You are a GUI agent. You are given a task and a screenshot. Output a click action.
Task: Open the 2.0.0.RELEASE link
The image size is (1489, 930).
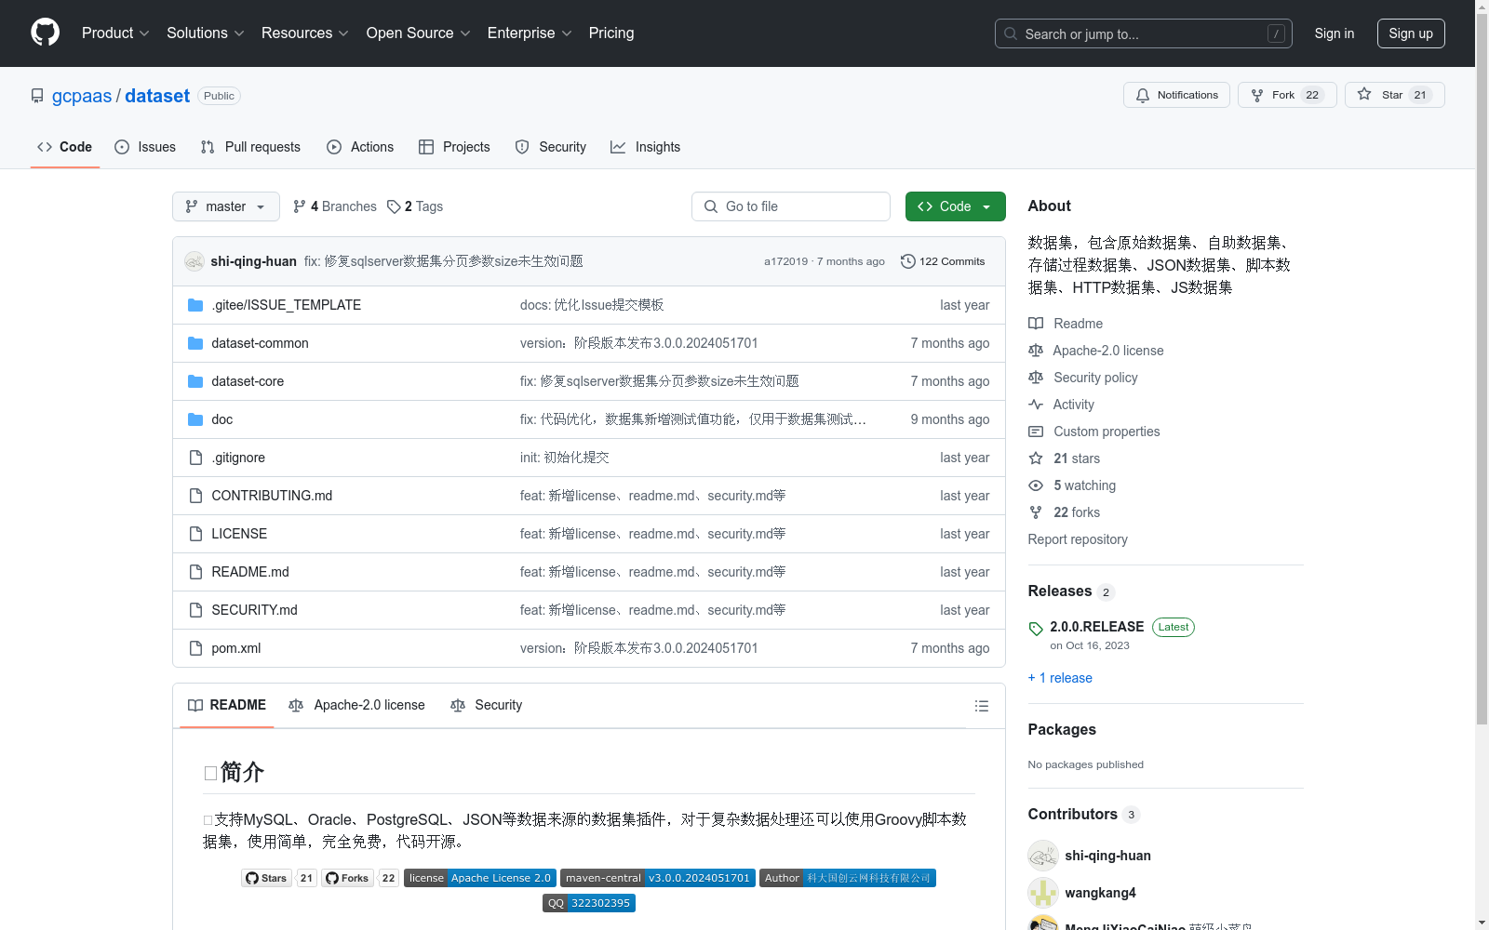click(1097, 627)
